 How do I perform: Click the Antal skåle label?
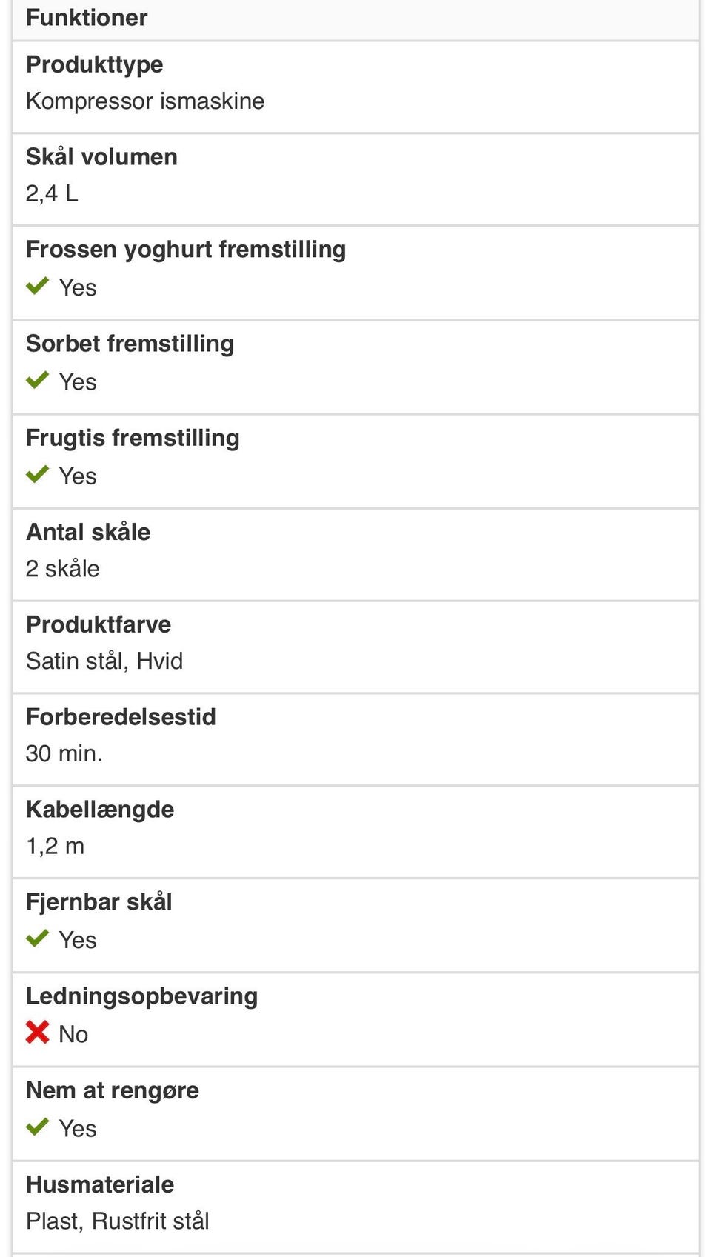tap(88, 532)
